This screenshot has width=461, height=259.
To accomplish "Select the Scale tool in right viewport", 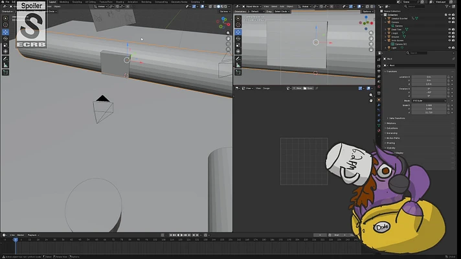I will [x=238, y=45].
